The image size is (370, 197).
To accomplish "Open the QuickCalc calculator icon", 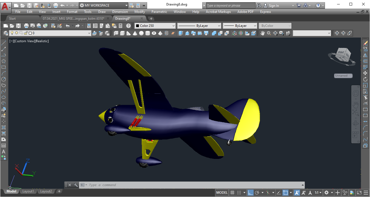I will click(120, 26).
